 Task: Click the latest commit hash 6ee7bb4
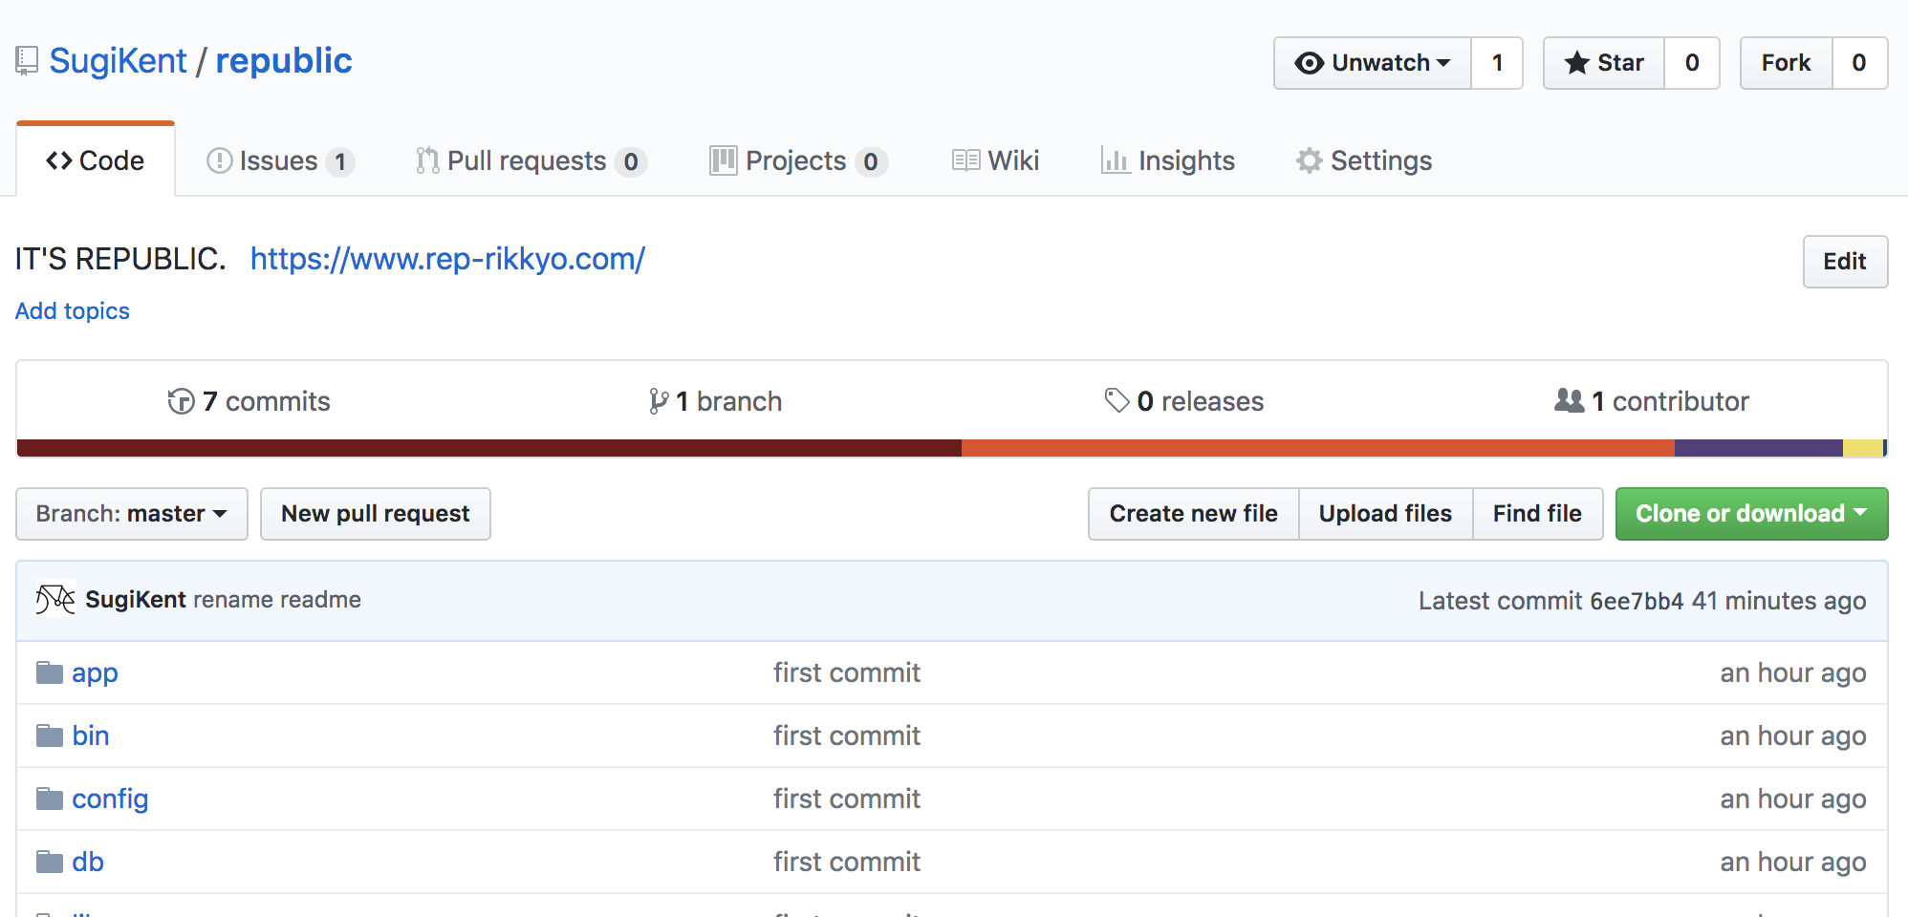point(1636,601)
